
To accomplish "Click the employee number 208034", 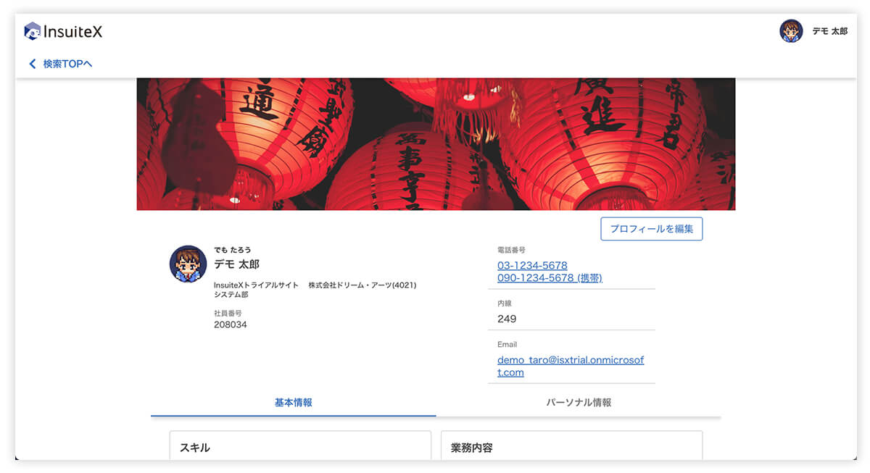I will point(231,325).
